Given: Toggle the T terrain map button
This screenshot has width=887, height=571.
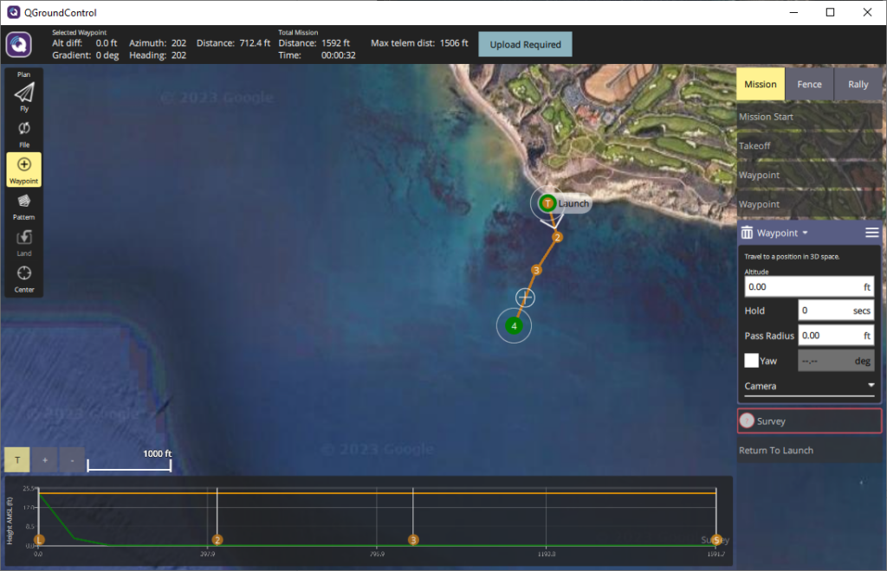Looking at the screenshot, I should [x=16, y=460].
